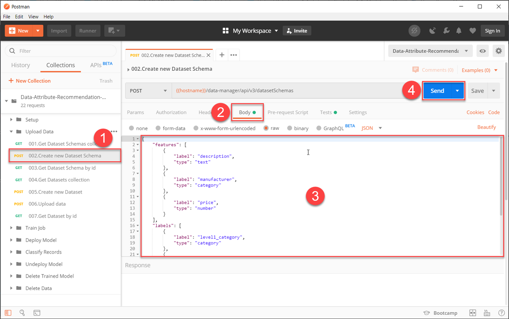Image resolution: width=509 pixels, height=319 pixels.
Task: Expand the request name disclosure triangle
Action: (128, 70)
